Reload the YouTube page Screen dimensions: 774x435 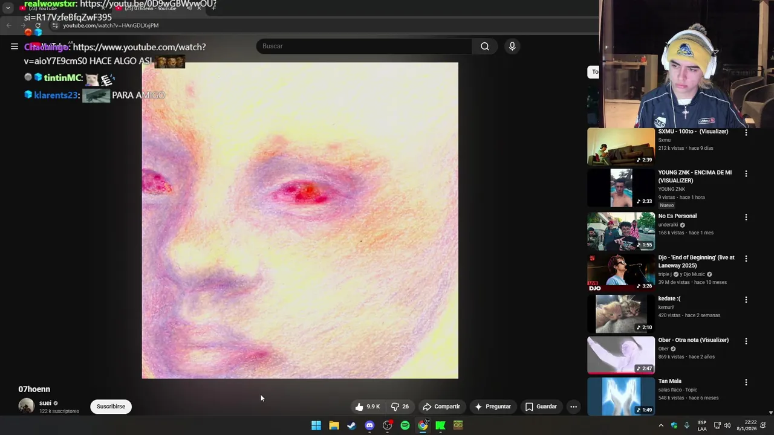pyautogui.click(x=38, y=25)
